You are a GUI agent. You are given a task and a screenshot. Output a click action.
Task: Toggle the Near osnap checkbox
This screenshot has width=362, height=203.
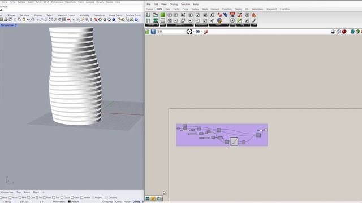point(1,198)
